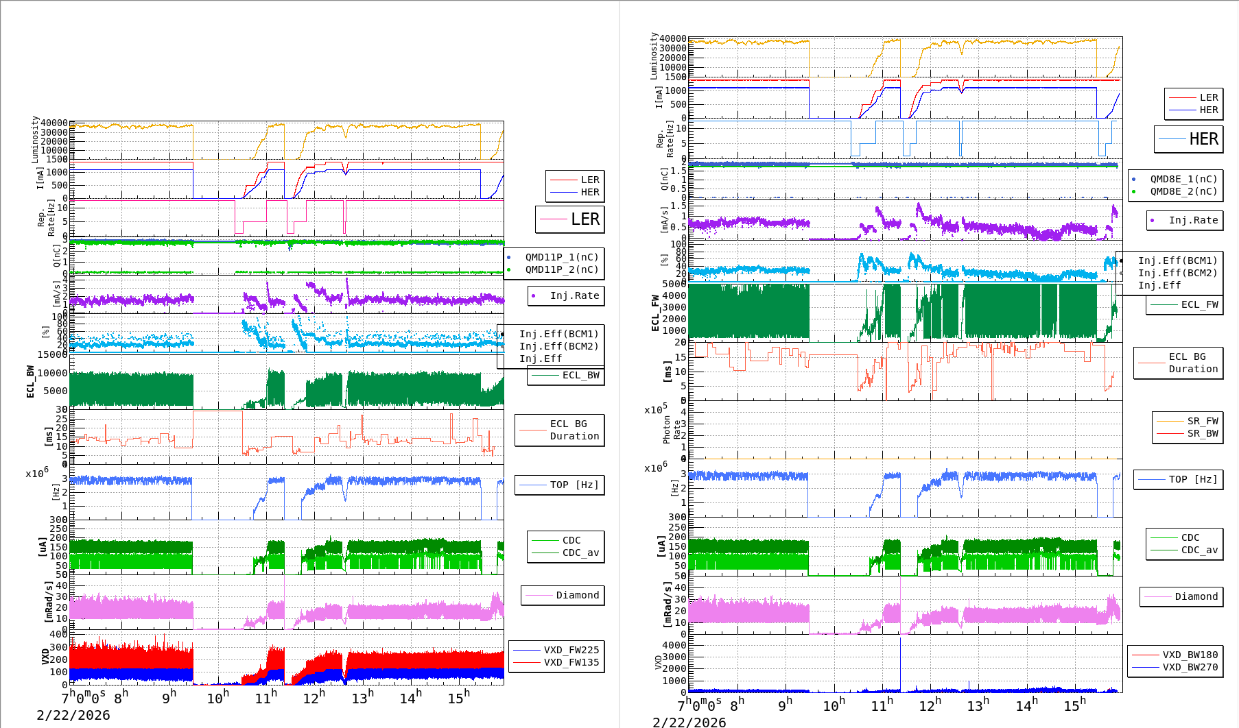Select the VXD_FW225 legend entry

pyautogui.click(x=571, y=650)
